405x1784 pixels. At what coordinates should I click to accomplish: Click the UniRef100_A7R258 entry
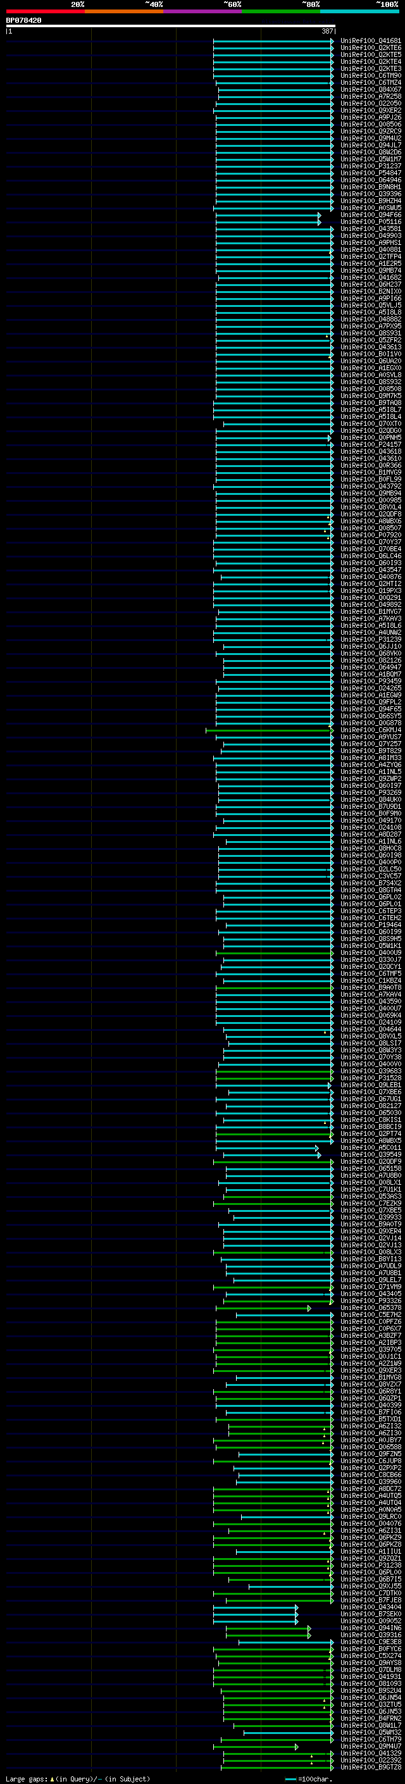click(370, 96)
